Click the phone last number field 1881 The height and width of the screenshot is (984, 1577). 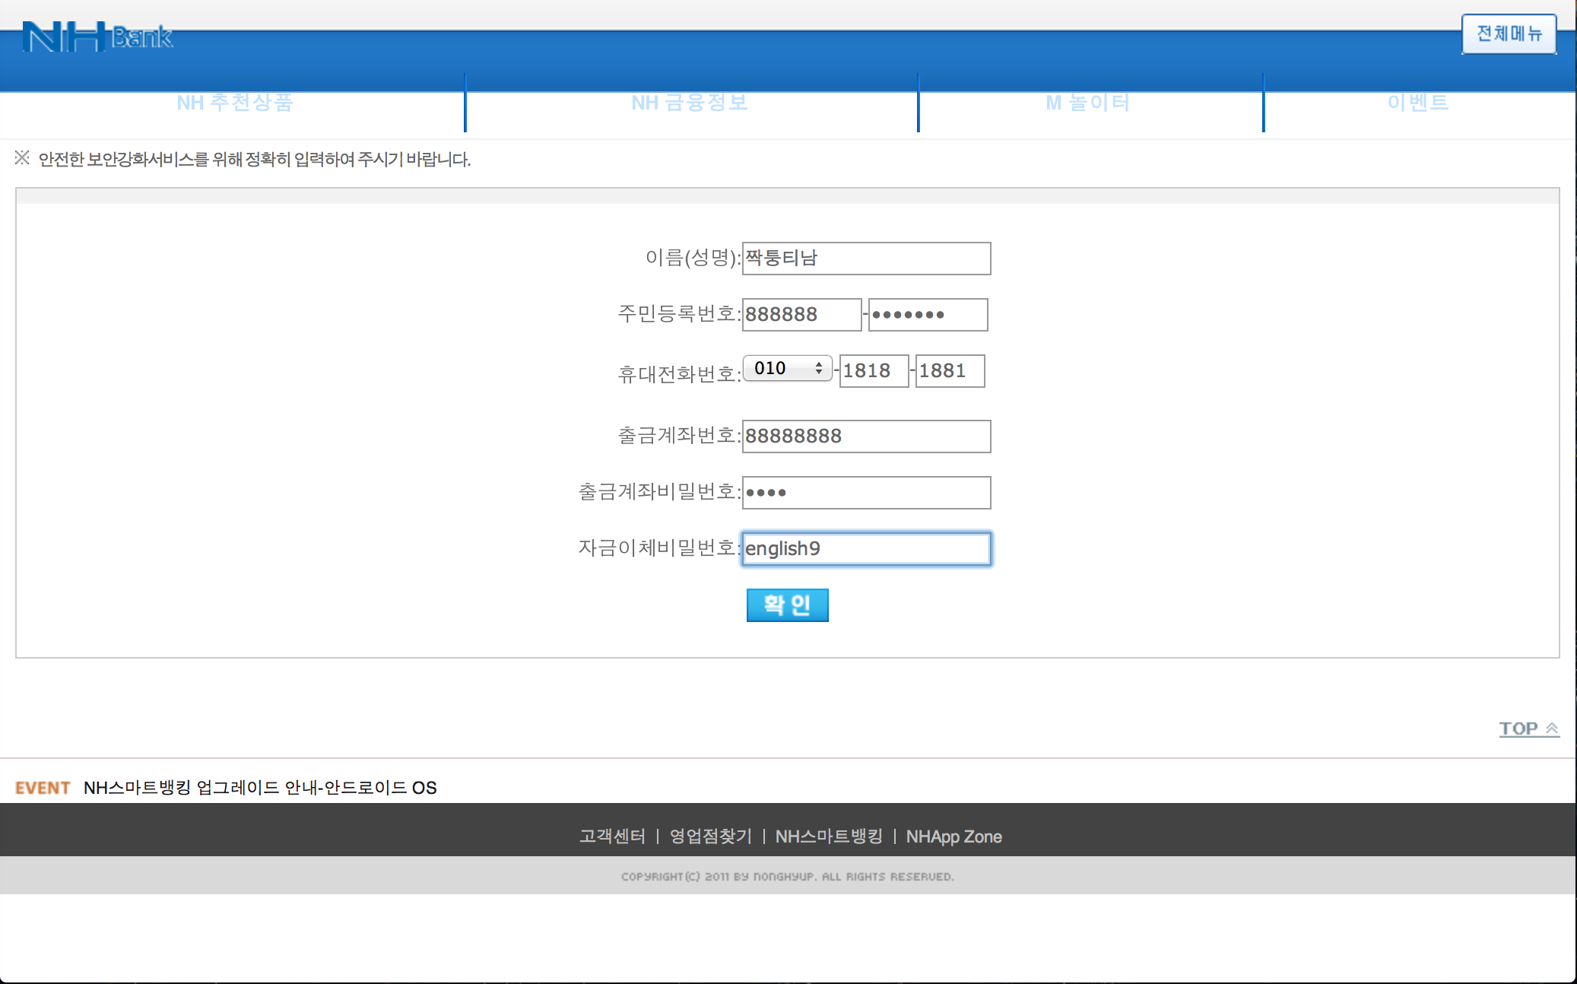point(950,371)
